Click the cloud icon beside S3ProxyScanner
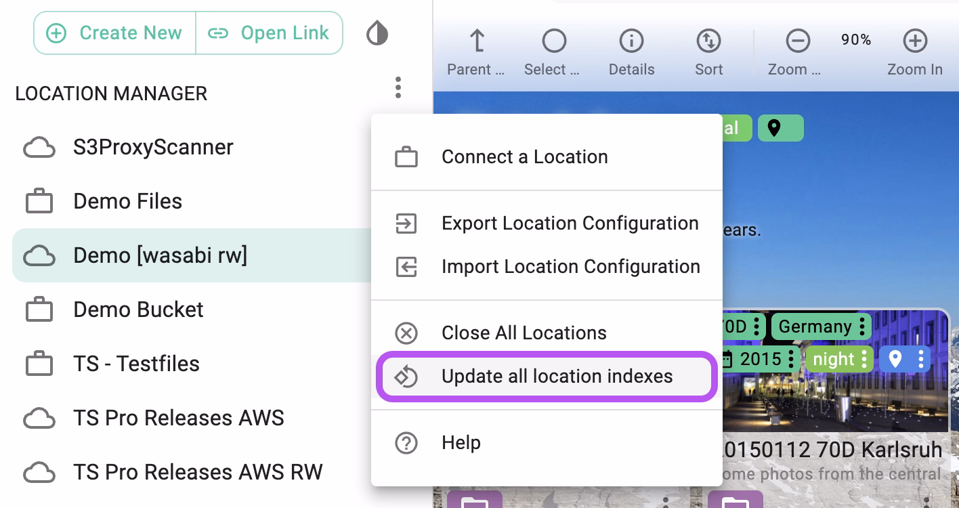 (x=39, y=147)
